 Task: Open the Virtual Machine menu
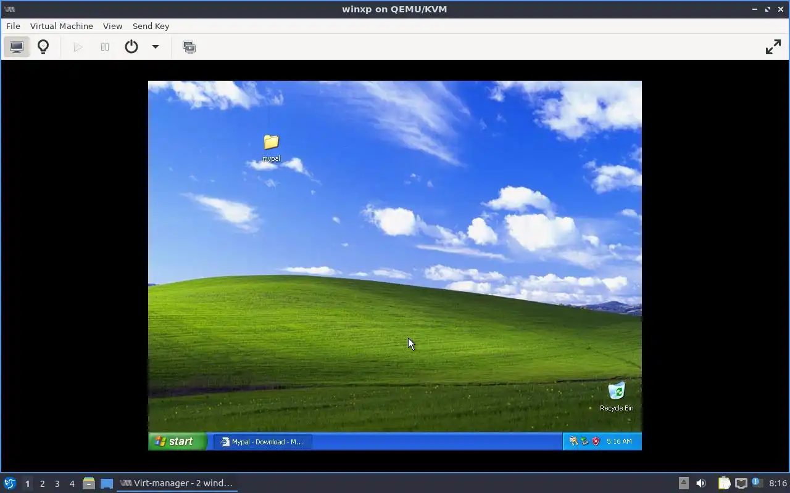click(x=62, y=26)
